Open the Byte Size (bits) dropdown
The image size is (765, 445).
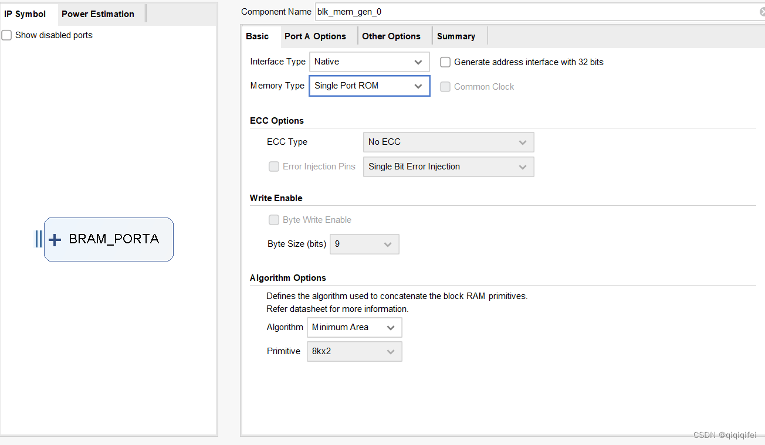pos(364,244)
